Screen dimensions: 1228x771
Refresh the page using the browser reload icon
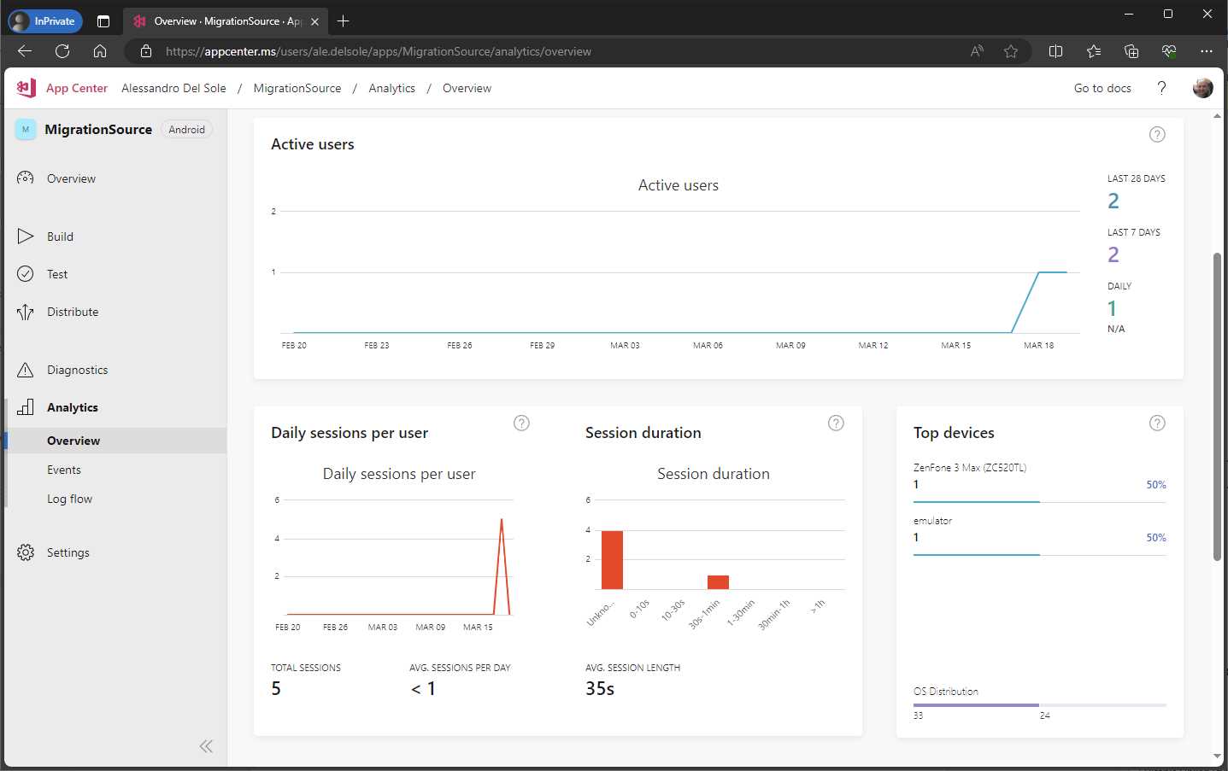(x=62, y=50)
